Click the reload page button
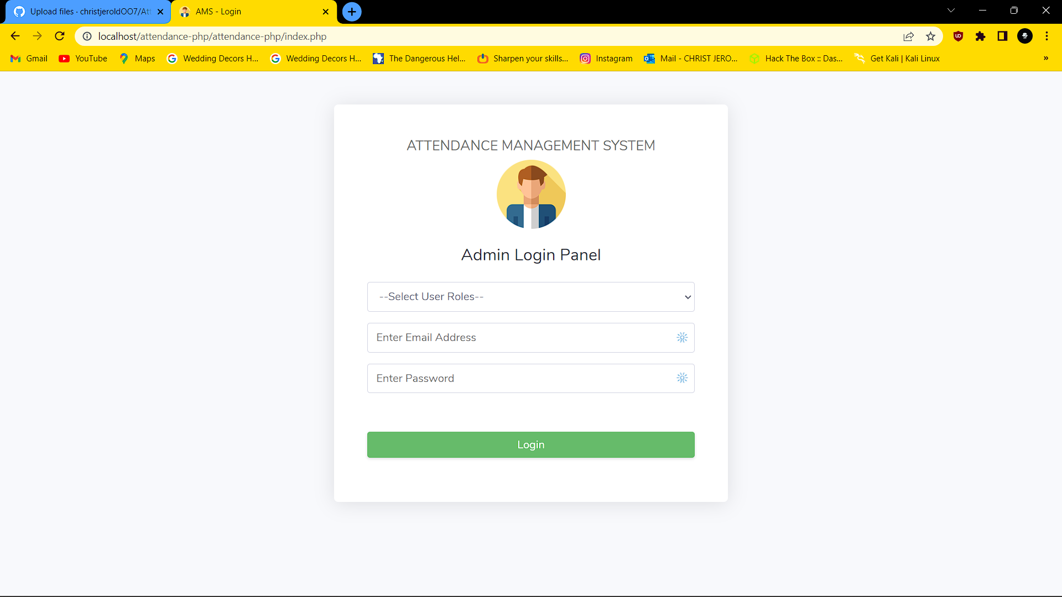This screenshot has height=597, width=1062. coord(59,36)
